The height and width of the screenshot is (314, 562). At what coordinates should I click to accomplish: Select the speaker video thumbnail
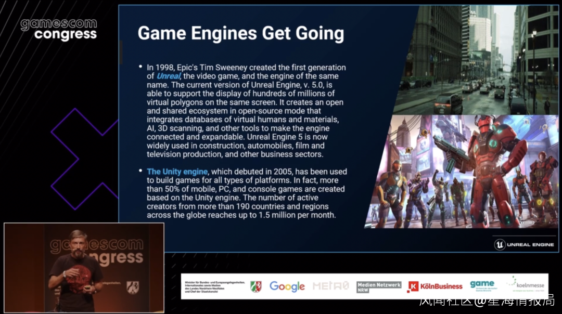click(x=84, y=268)
